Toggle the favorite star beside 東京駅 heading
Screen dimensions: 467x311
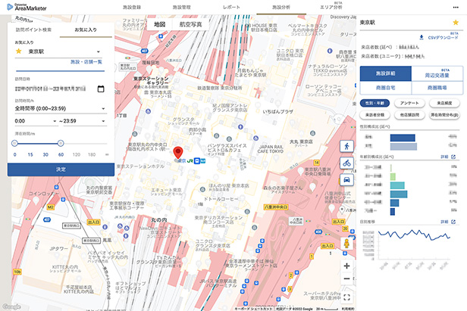coord(456,22)
